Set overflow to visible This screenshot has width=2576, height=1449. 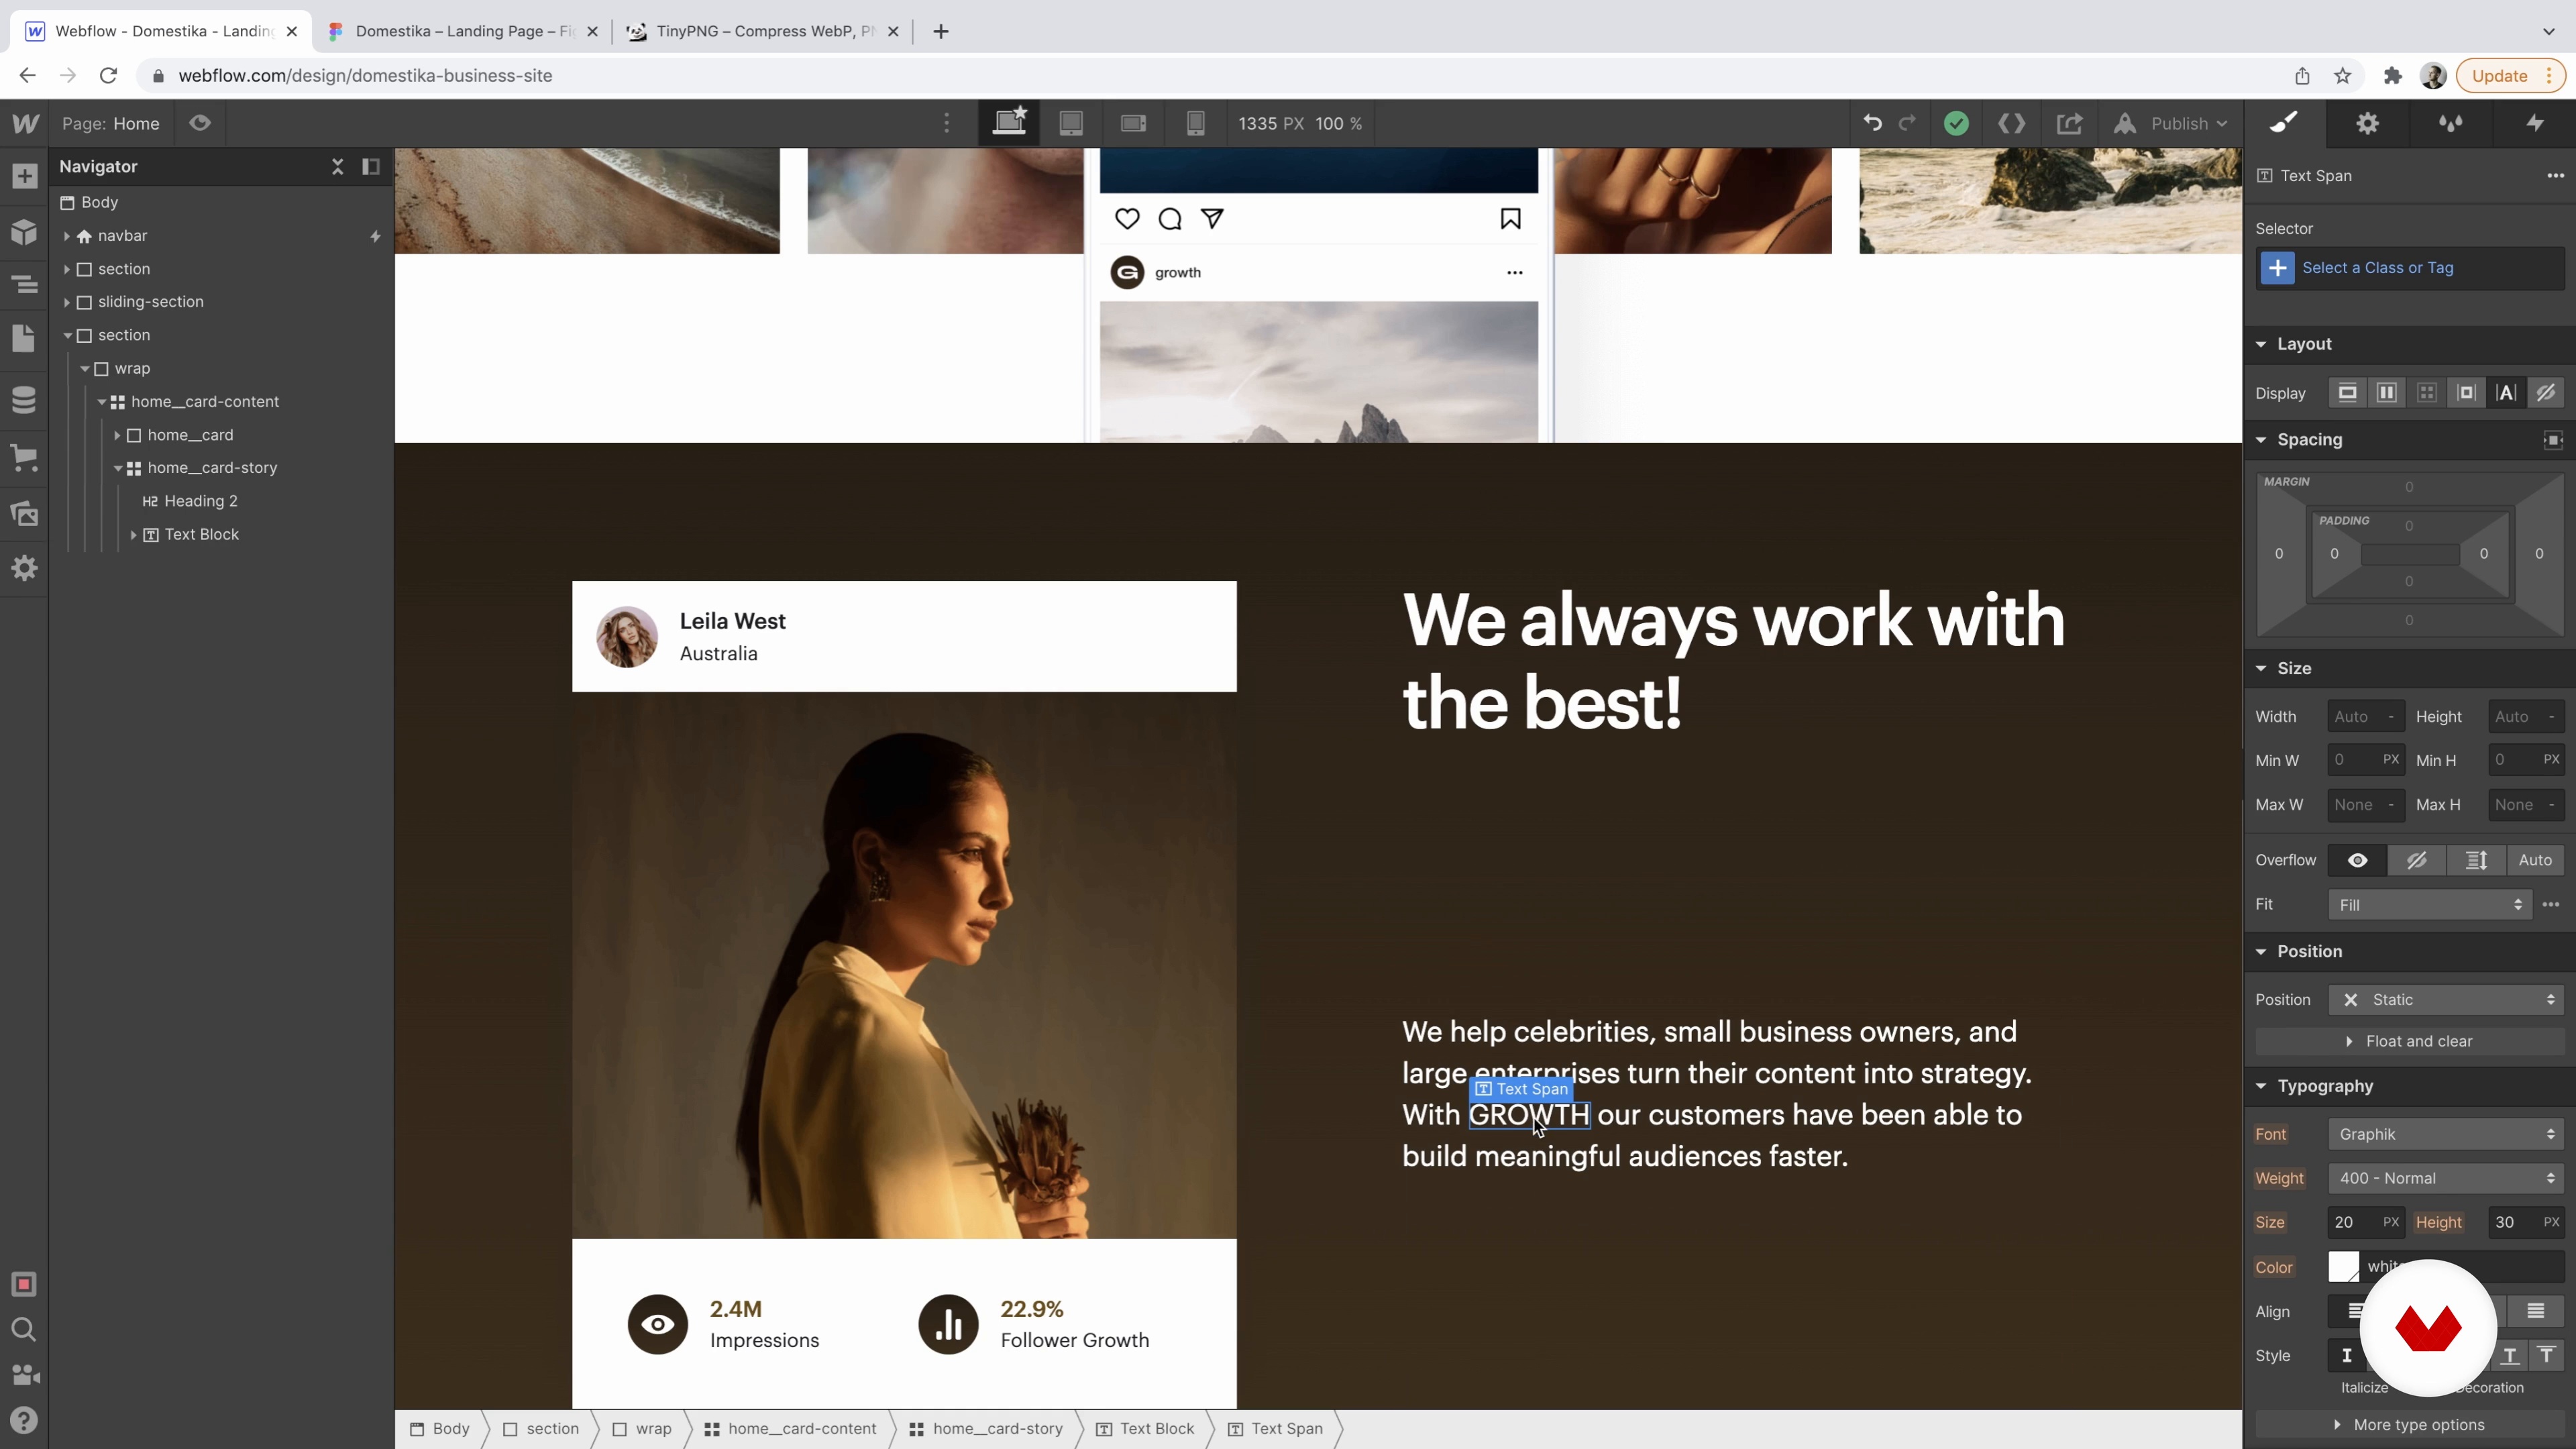tap(2357, 860)
